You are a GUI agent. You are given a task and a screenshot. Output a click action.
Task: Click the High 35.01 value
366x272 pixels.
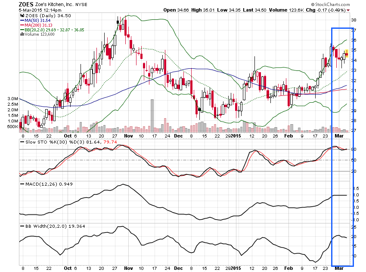[203, 10]
